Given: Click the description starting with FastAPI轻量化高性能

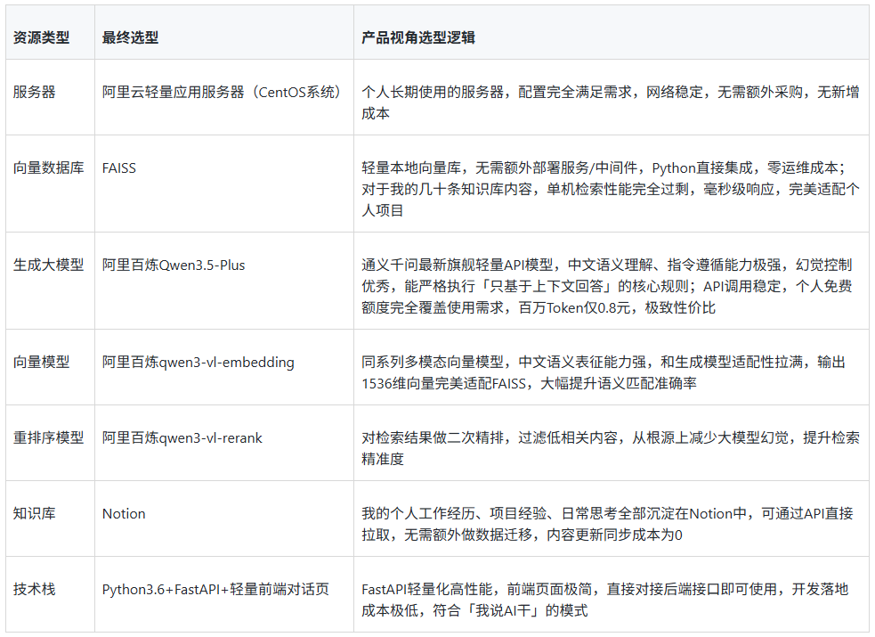Looking at the screenshot, I should click(605, 600).
